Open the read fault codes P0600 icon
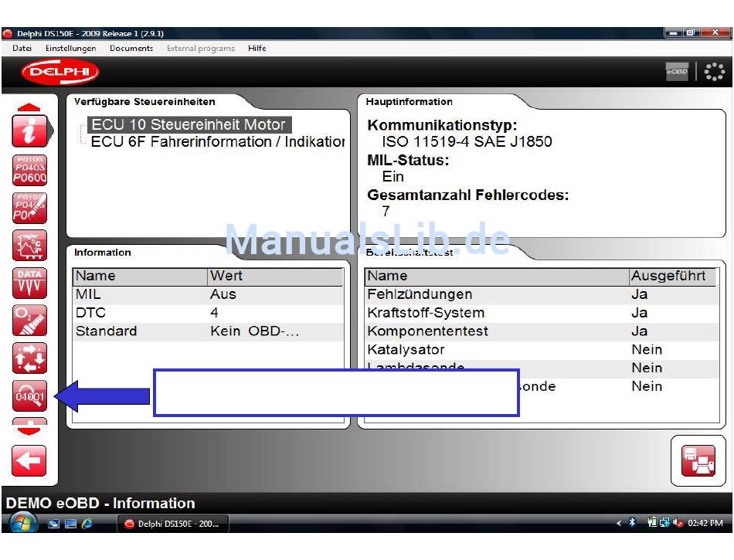Image resolution: width=734 pixels, height=560 pixels. [29, 170]
